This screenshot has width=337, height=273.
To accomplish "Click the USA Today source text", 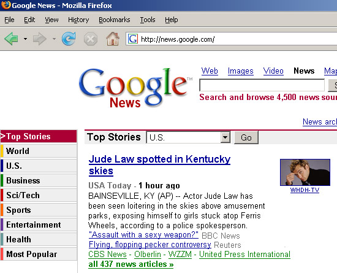I will (x=110, y=185).
